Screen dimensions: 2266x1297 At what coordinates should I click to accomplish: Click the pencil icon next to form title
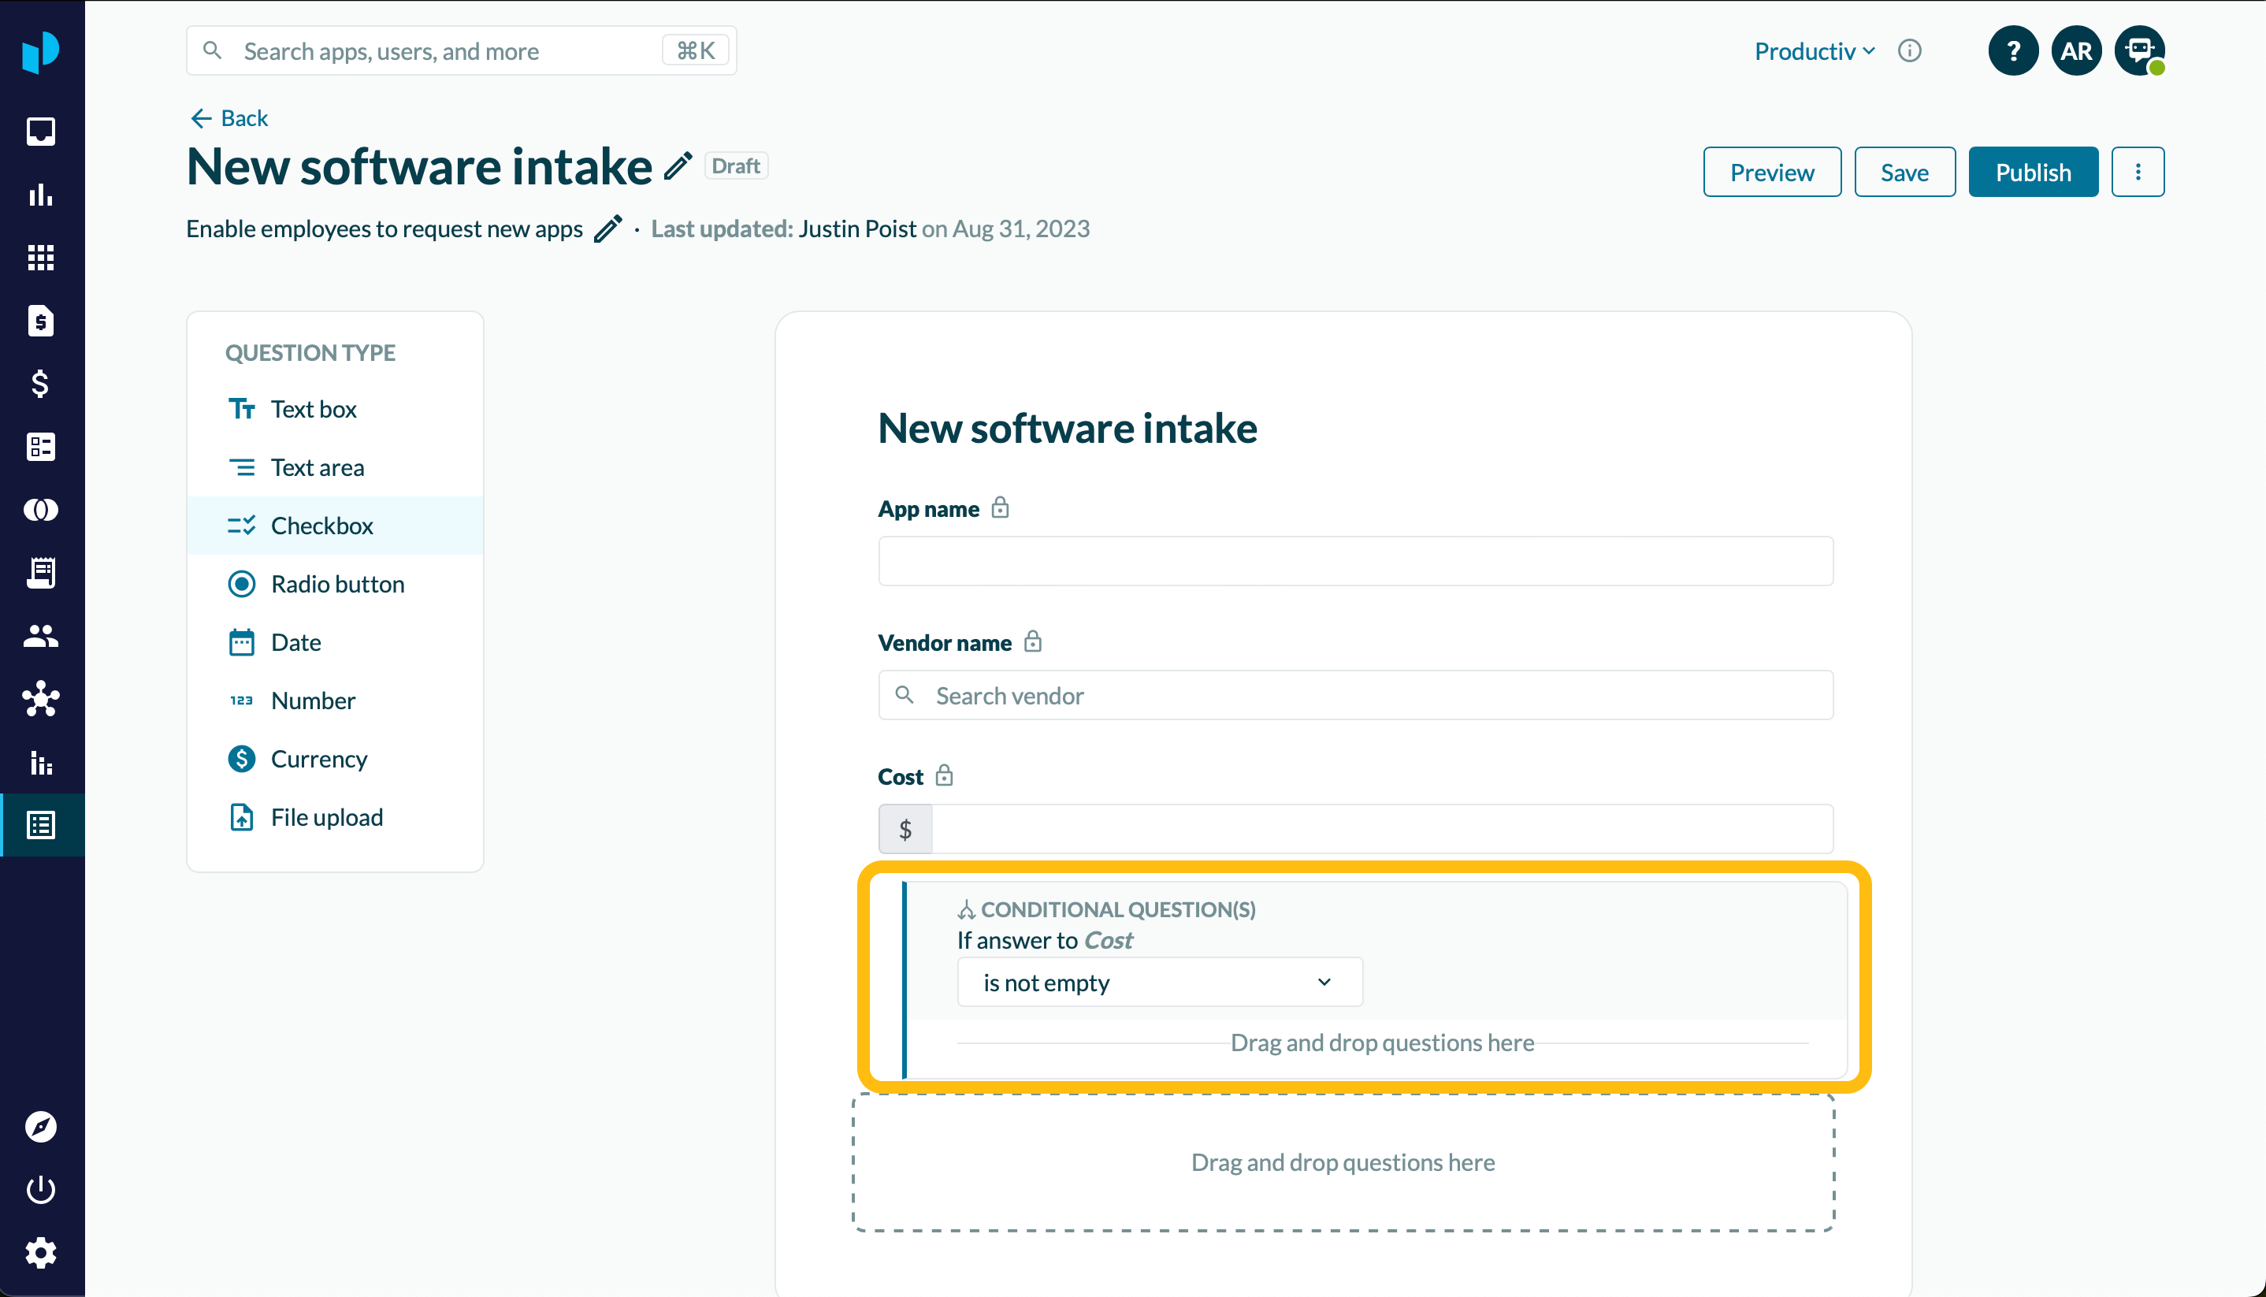point(678,166)
